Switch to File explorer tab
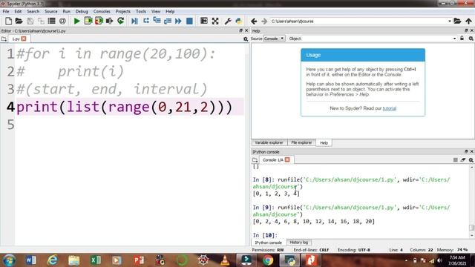 [301, 142]
